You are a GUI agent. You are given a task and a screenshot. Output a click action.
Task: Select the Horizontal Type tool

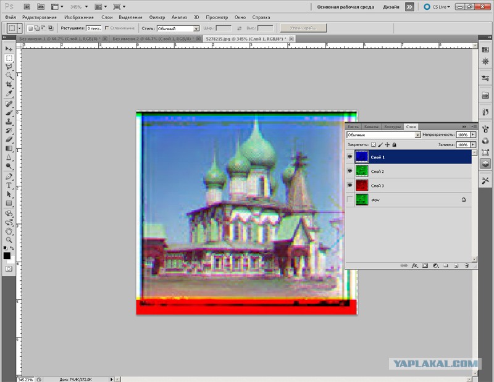(x=9, y=185)
